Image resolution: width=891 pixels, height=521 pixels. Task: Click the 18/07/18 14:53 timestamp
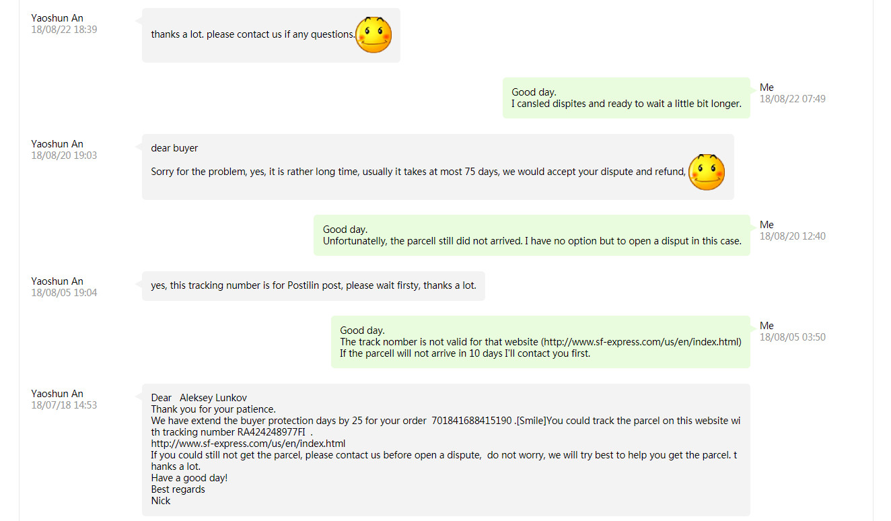click(x=64, y=405)
